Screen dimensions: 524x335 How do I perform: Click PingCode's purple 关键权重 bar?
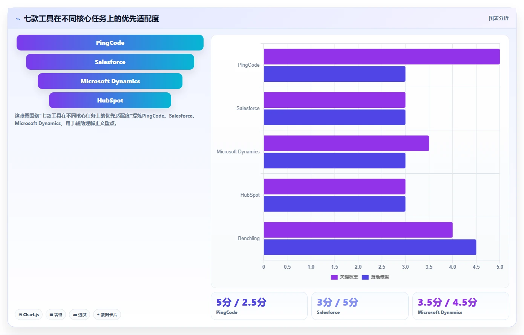[382, 57]
